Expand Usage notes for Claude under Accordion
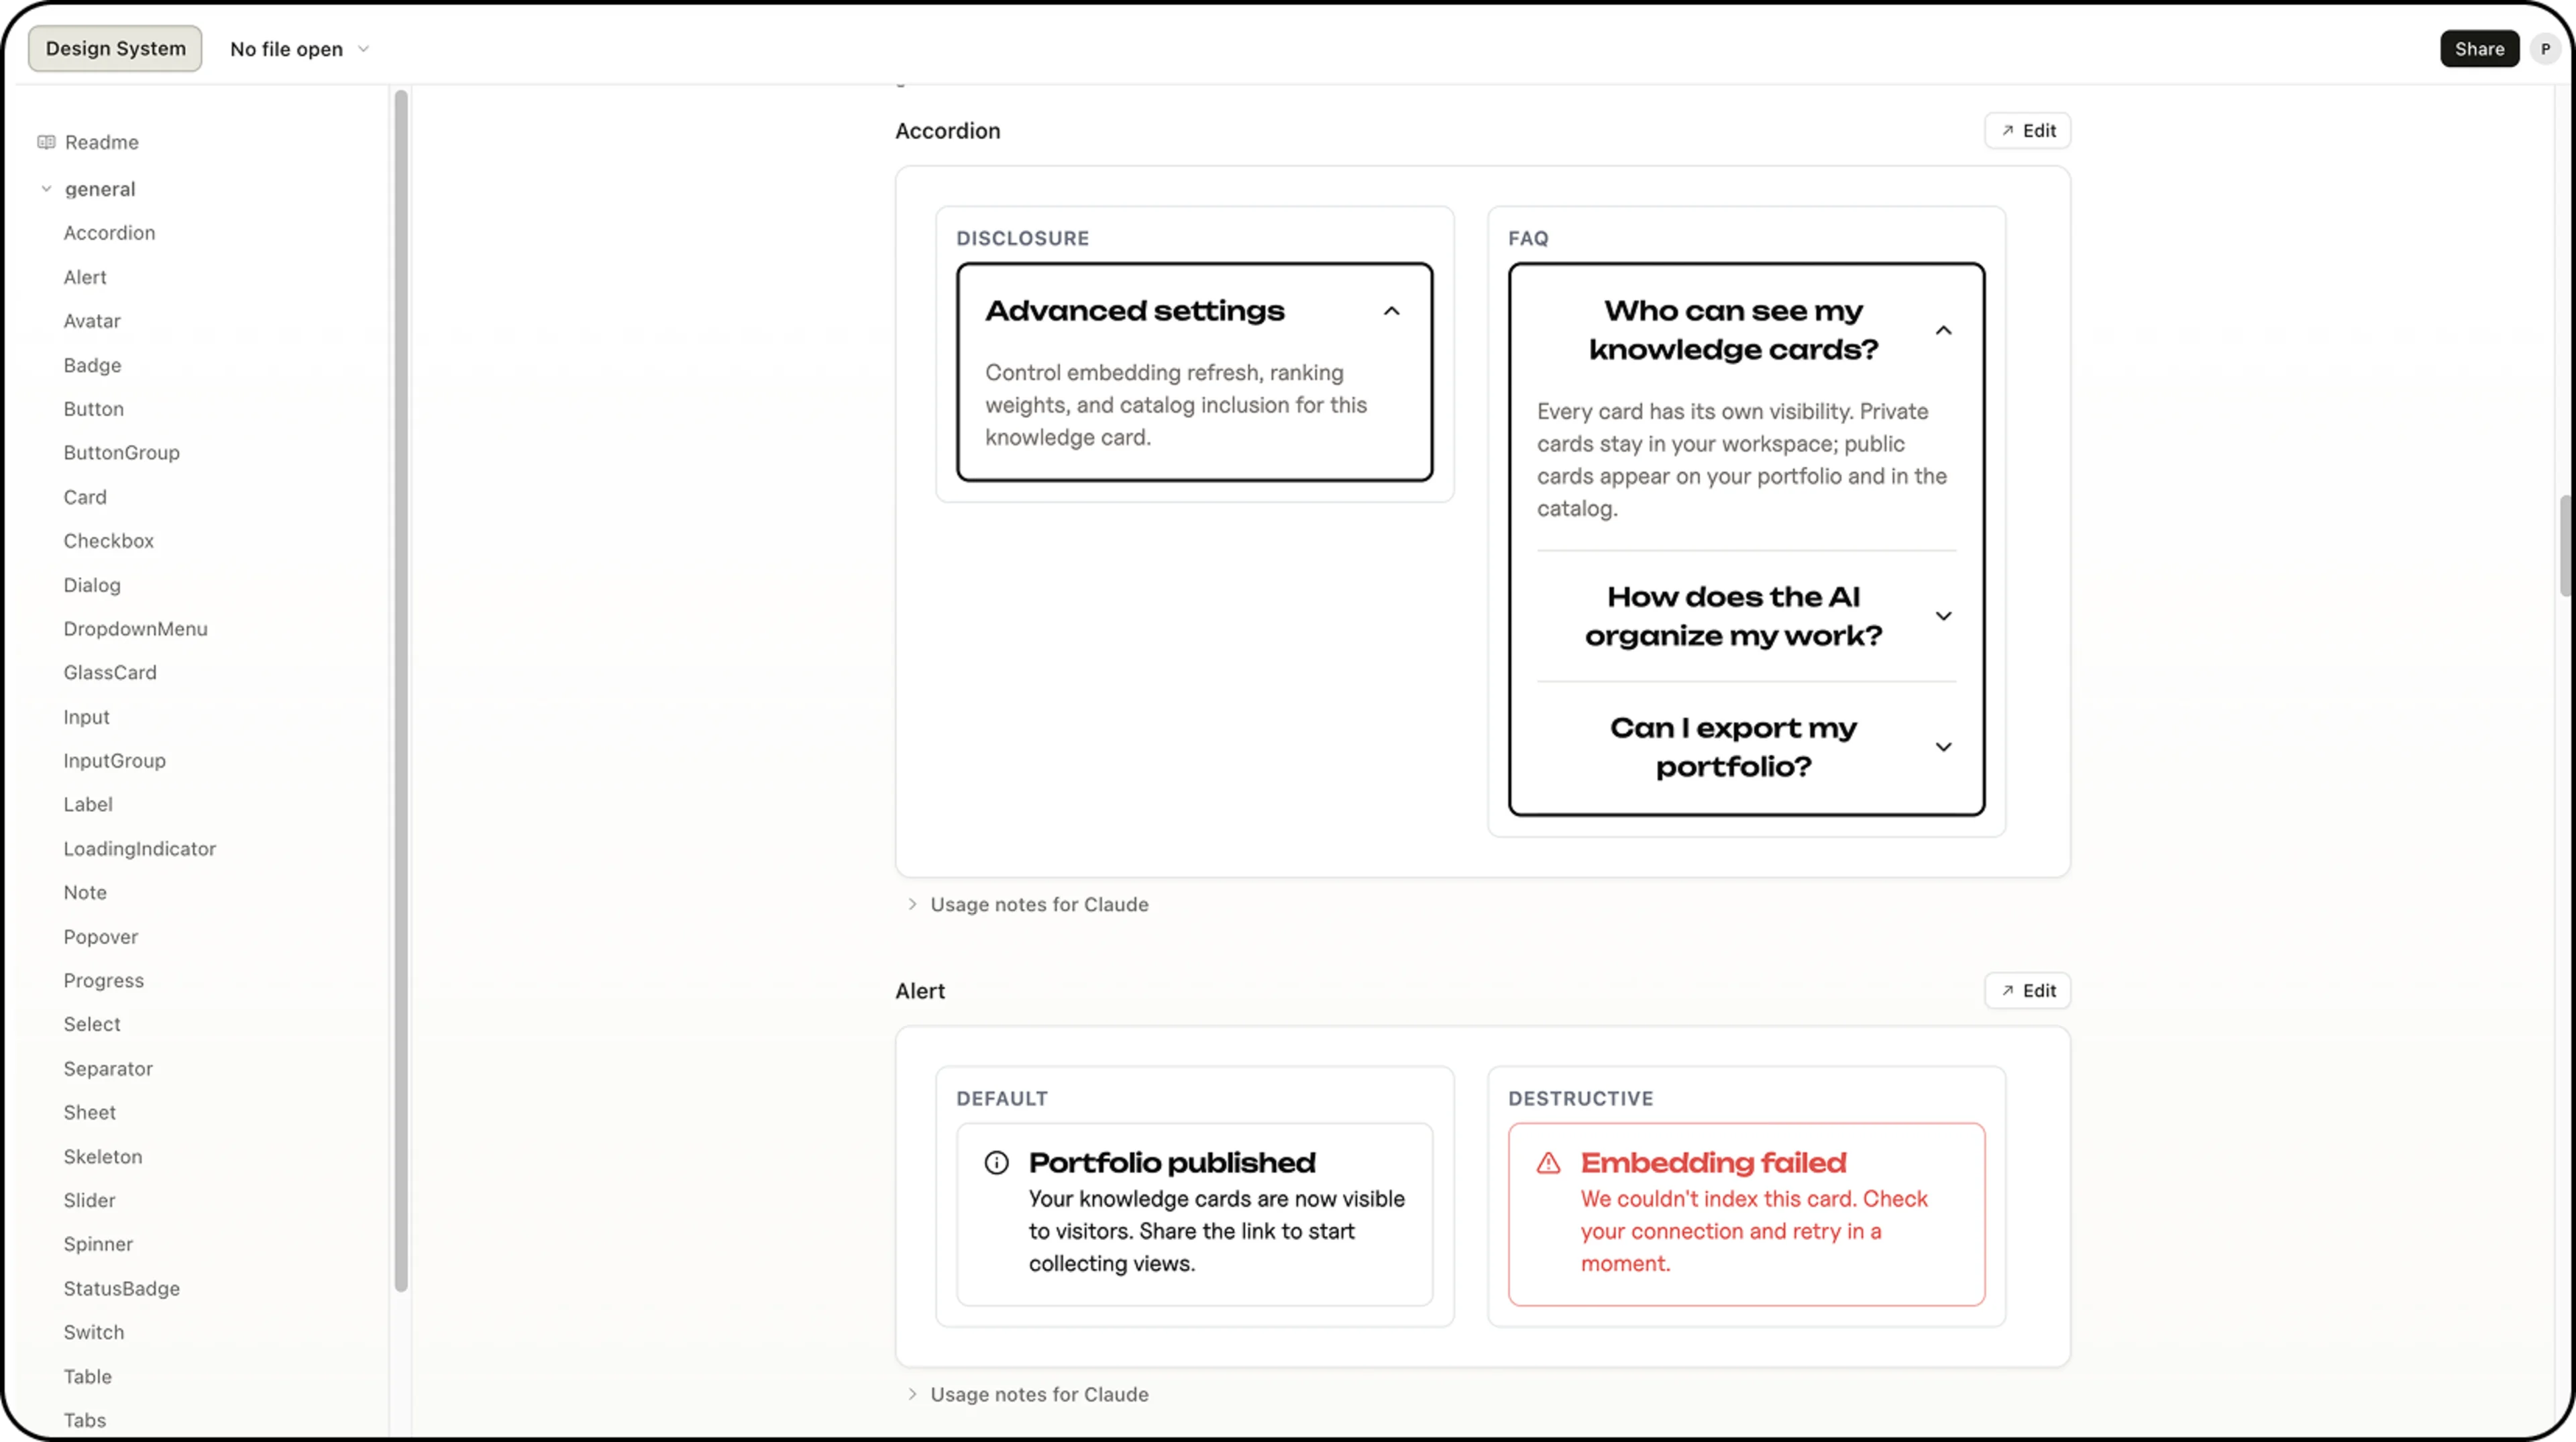 tap(1028, 904)
